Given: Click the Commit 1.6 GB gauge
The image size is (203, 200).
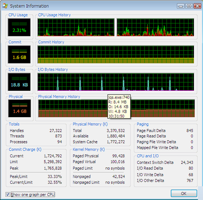Looking at the screenshot, I should (19, 54).
